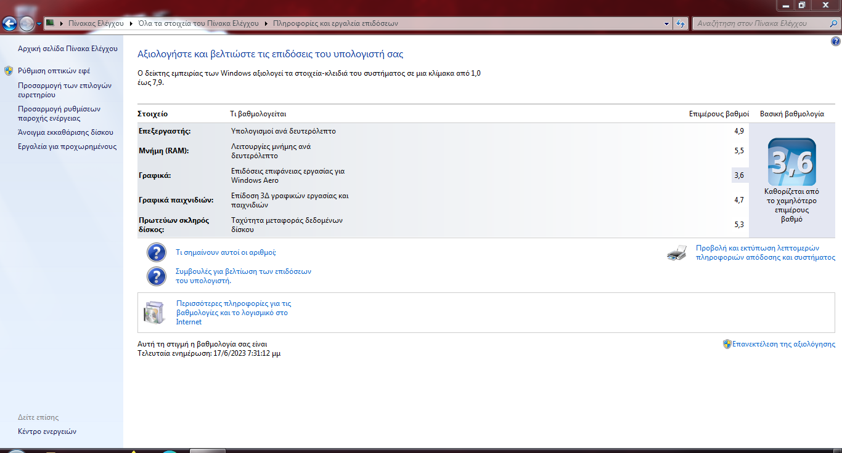Click the page heading Αξιολογήστε και βελτιώστε

pyautogui.click(x=270, y=54)
